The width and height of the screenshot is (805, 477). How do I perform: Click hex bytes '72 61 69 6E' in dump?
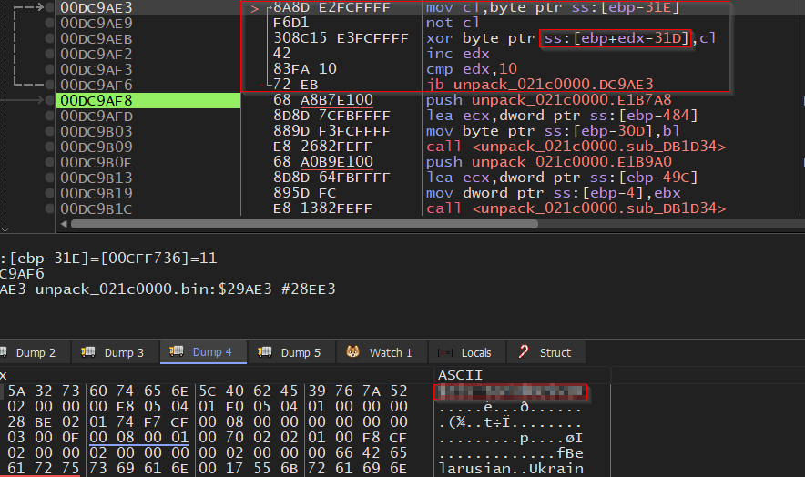click(357, 468)
